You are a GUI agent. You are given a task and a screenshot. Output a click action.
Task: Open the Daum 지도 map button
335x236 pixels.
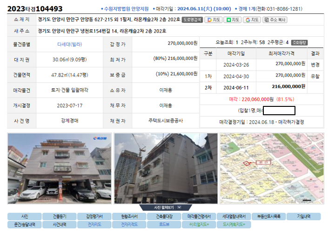(x=214, y=20)
